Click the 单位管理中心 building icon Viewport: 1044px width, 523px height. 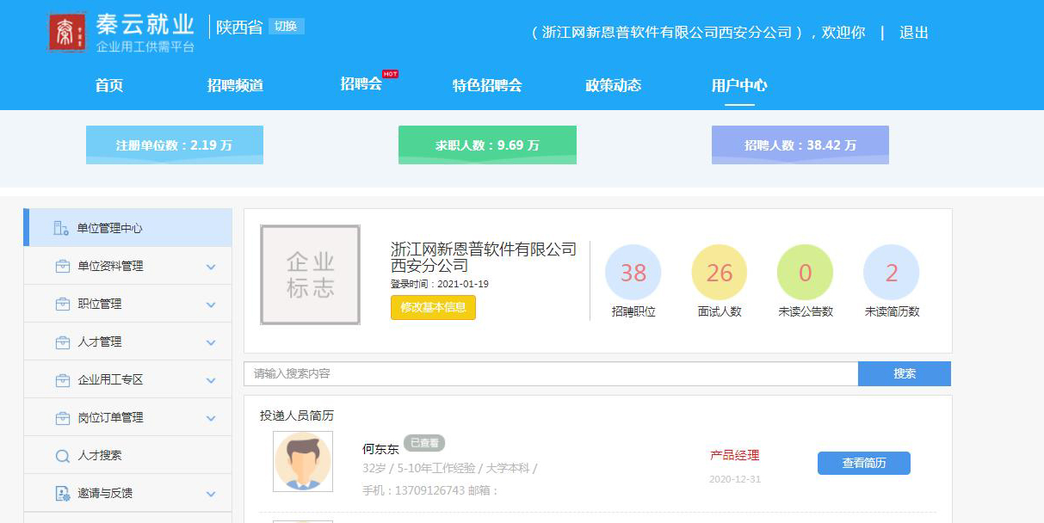click(x=61, y=228)
